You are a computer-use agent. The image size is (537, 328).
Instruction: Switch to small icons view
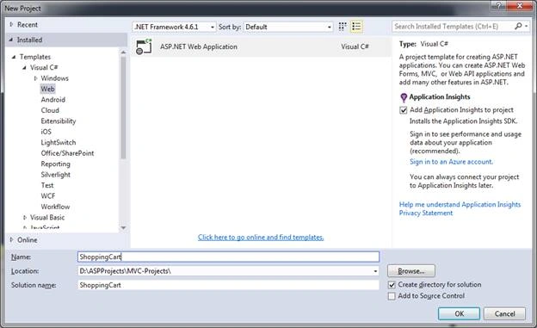coord(343,27)
